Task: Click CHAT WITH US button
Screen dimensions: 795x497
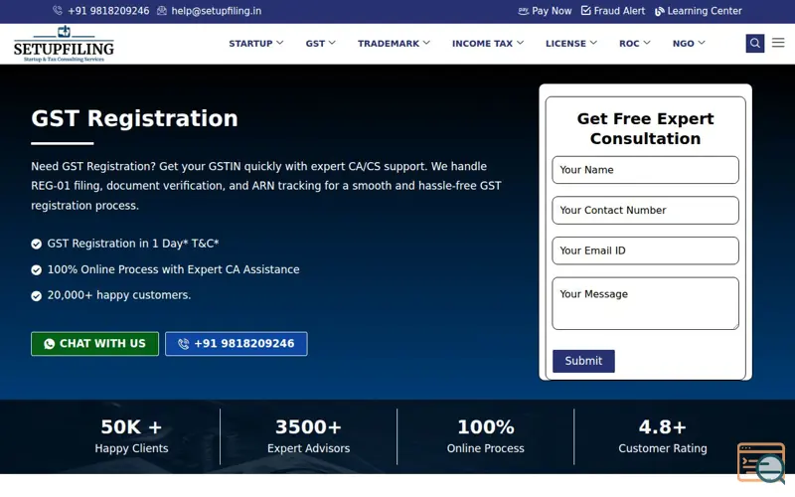Action: [94, 344]
